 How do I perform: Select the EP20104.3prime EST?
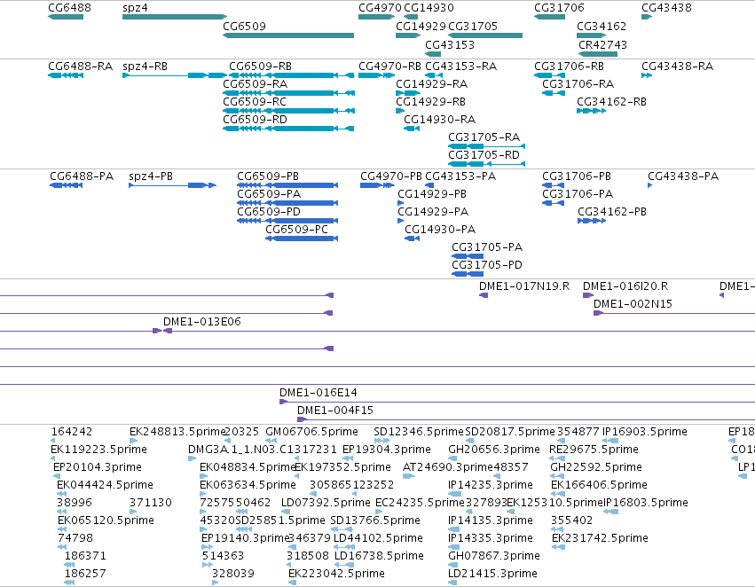click(57, 476)
